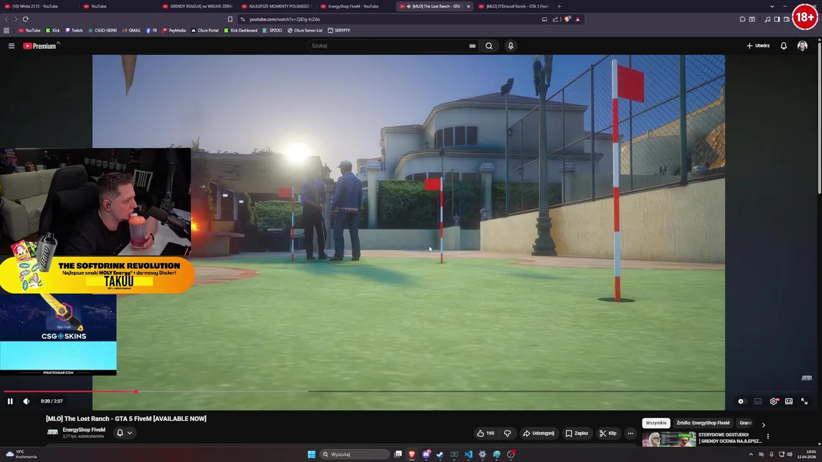Open Discord from the taskbar

[426, 454]
